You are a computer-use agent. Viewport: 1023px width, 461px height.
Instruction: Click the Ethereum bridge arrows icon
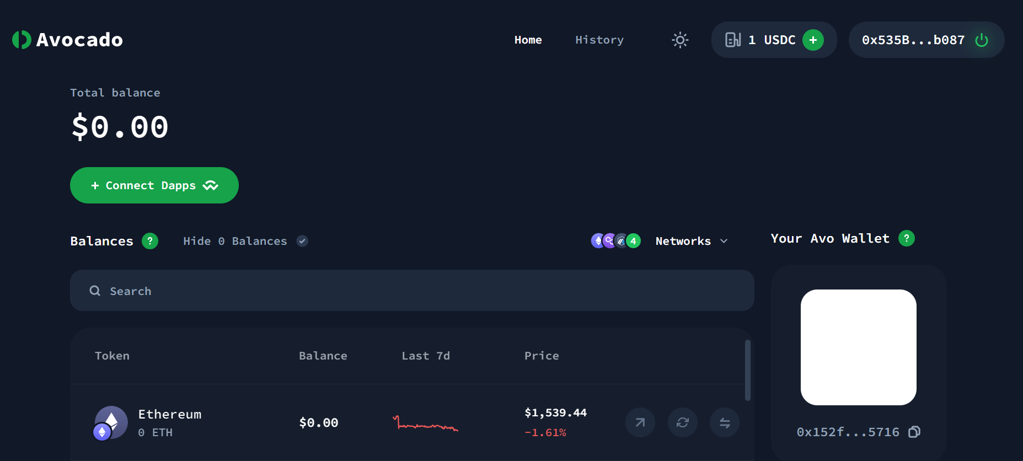point(725,422)
